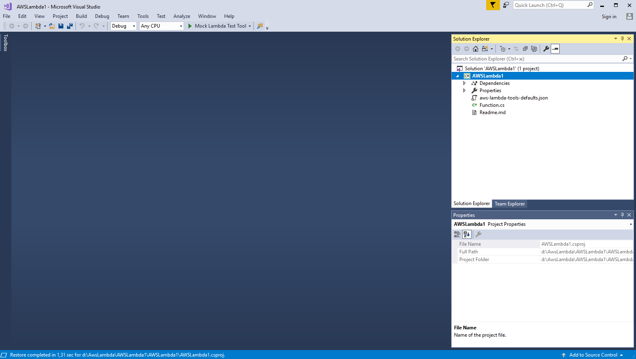The image size is (636, 359).
Task: Click the Show All Files icon
Action: pos(534,49)
